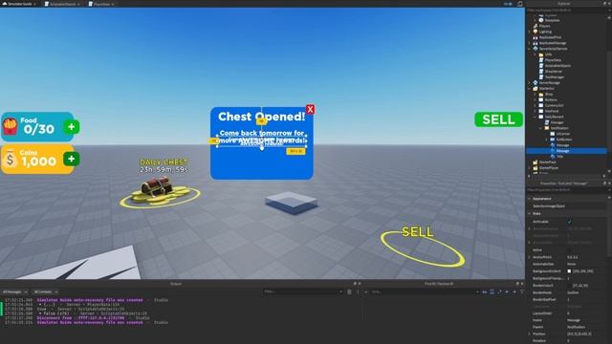Select the Notification frame icon
The image size is (612, 344).
[547, 128]
